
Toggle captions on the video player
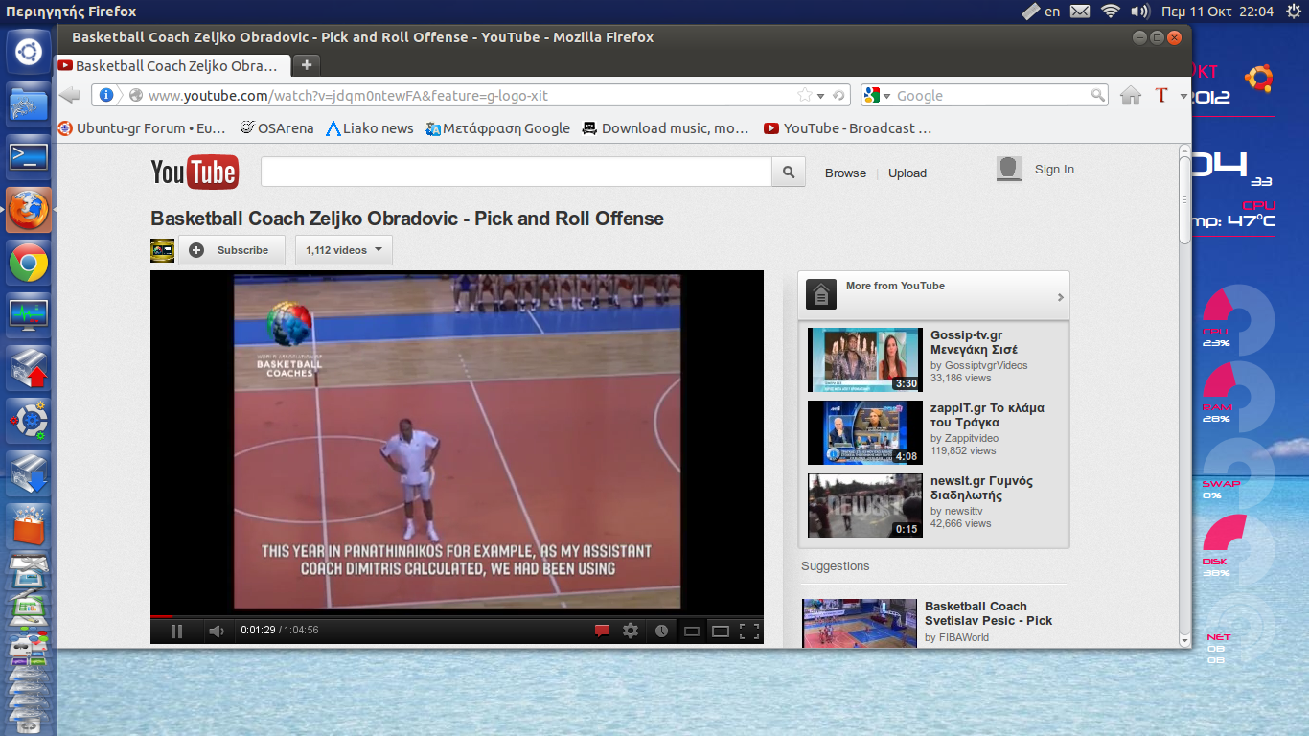[602, 631]
